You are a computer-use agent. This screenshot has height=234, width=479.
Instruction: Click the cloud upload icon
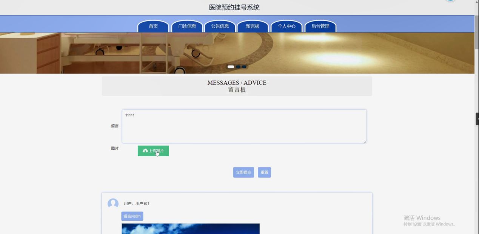coord(145,151)
